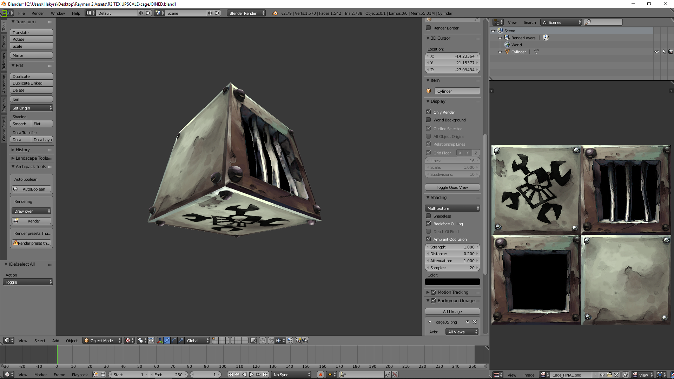Image resolution: width=674 pixels, height=379 pixels.
Task: Open the Multitexture shading dropdown
Action: (452, 208)
